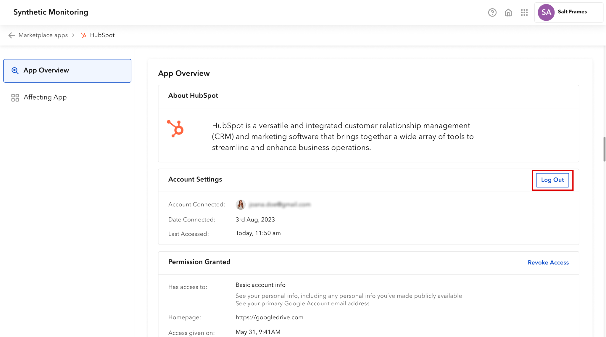Click the back arrow in breadcrumb
Screen dimensions: 606x337
12,35
